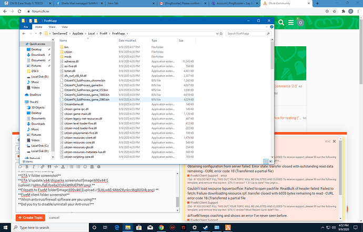Image resolution: width=363 pixels, height=232 pixels.
Task: Refresh the FiveM.app folder view
Action: click(221, 33)
